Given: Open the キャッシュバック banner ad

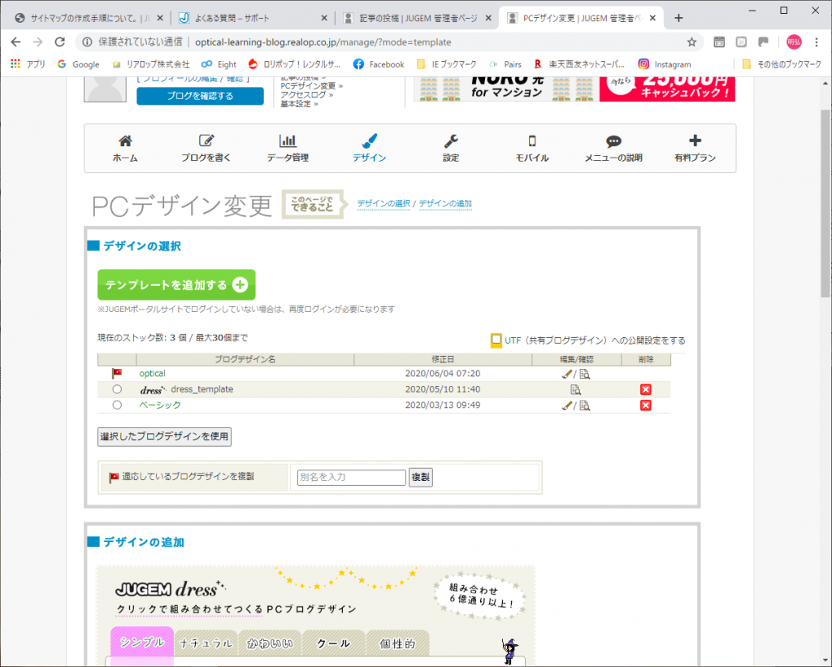Looking at the screenshot, I should click(574, 89).
